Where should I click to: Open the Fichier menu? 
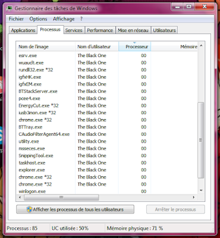[x=16, y=19]
